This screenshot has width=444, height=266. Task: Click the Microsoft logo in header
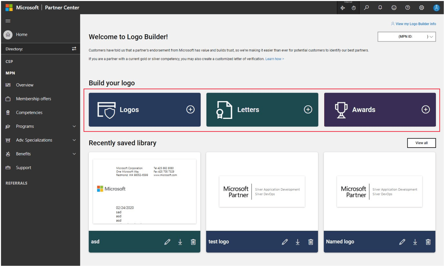[x=9, y=8]
